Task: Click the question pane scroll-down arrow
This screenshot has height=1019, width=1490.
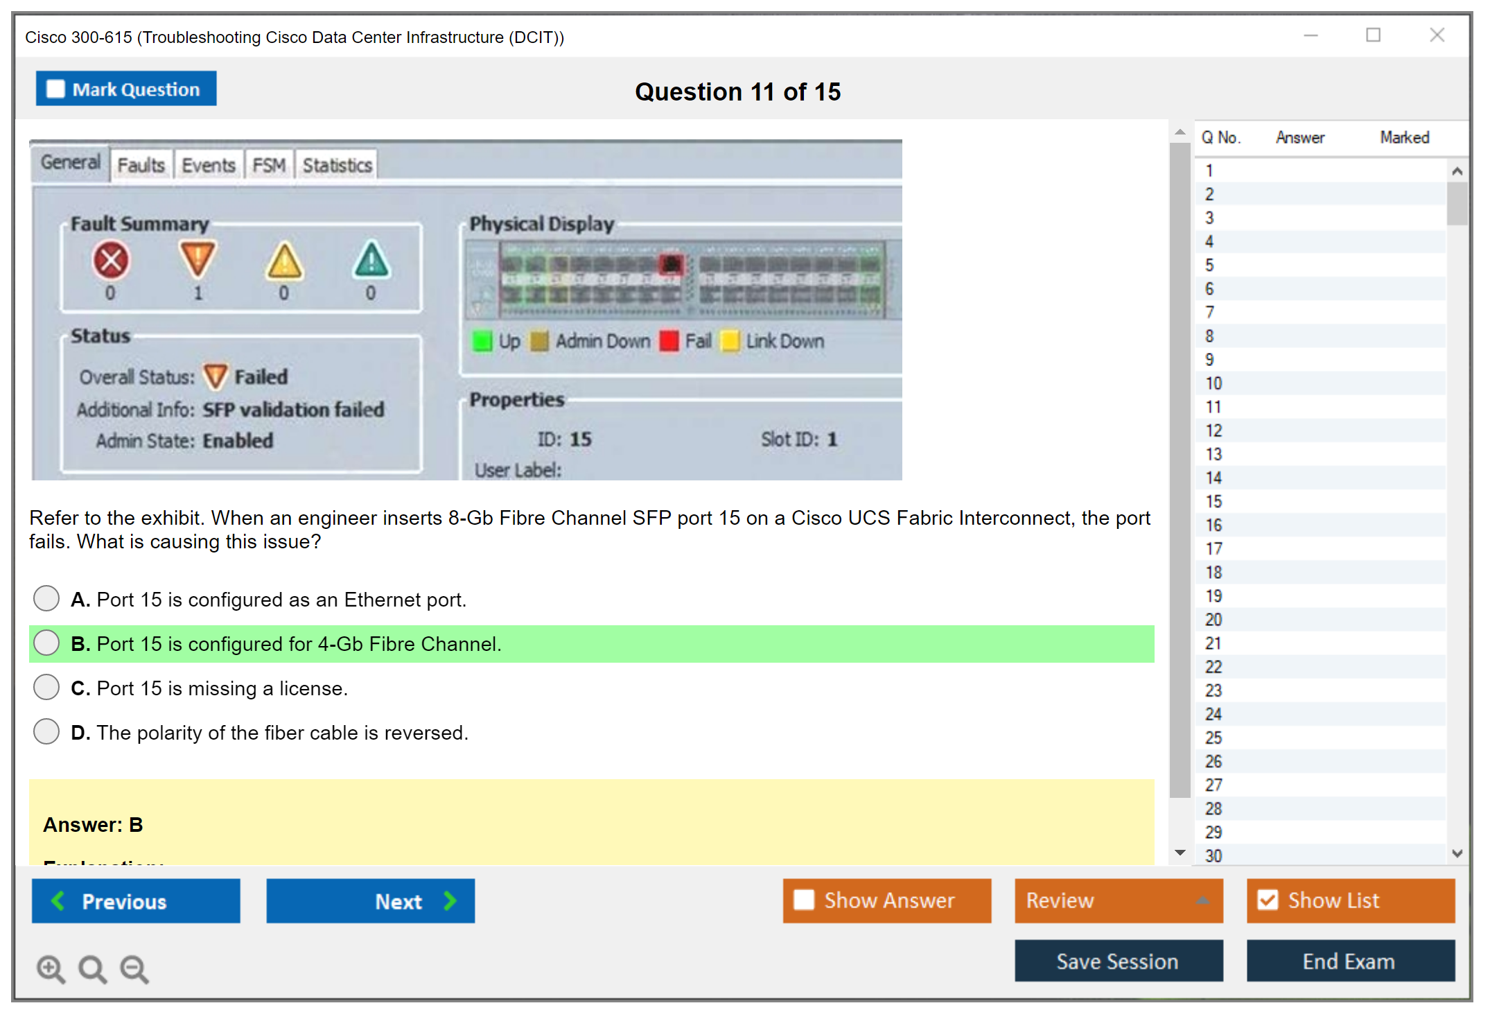Action: coord(1180,853)
